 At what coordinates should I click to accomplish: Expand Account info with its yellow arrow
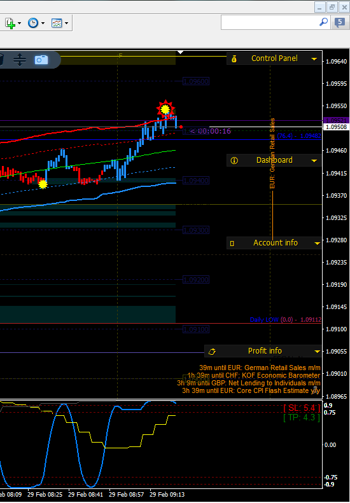(x=317, y=244)
